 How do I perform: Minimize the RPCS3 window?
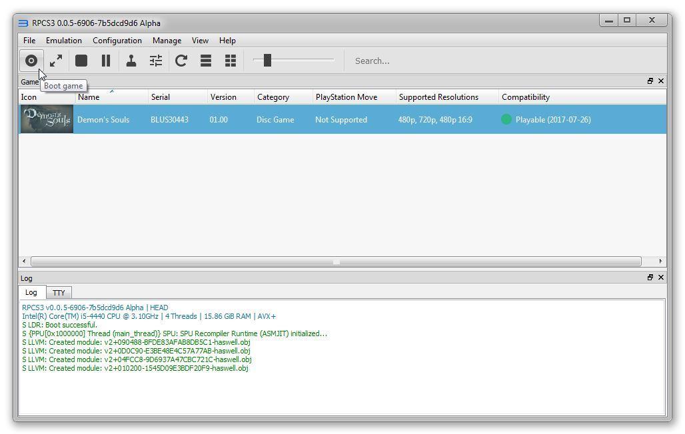(x=608, y=20)
